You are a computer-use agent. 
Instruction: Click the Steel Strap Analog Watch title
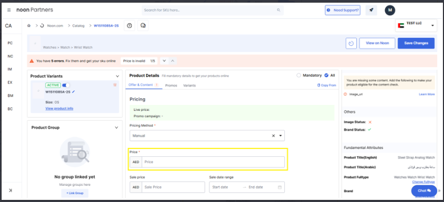[x=417, y=157]
